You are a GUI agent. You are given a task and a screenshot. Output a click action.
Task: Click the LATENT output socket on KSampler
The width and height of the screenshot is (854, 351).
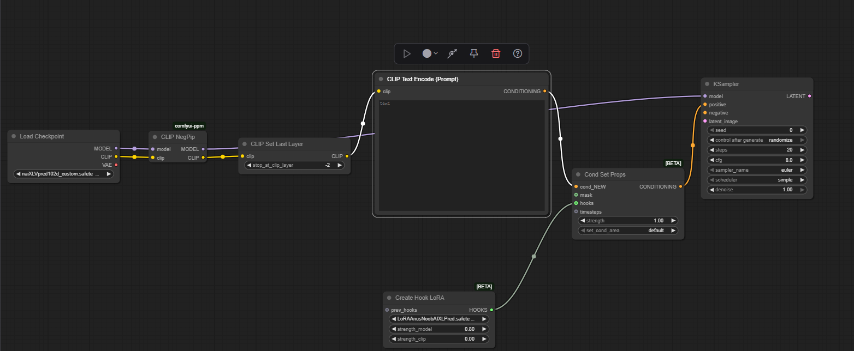[x=809, y=96]
